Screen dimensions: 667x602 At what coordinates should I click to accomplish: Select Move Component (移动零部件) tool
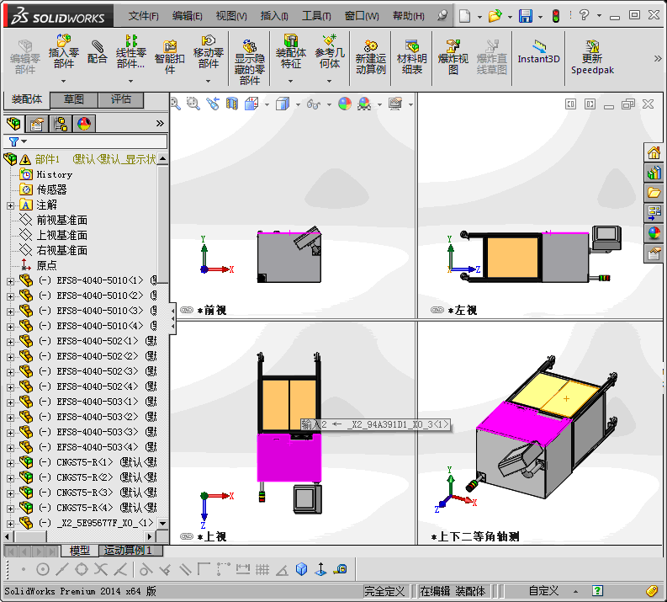click(x=208, y=51)
